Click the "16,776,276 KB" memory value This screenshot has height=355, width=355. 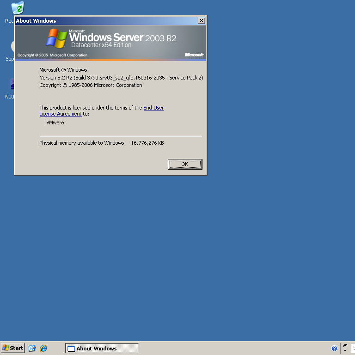coord(147,143)
